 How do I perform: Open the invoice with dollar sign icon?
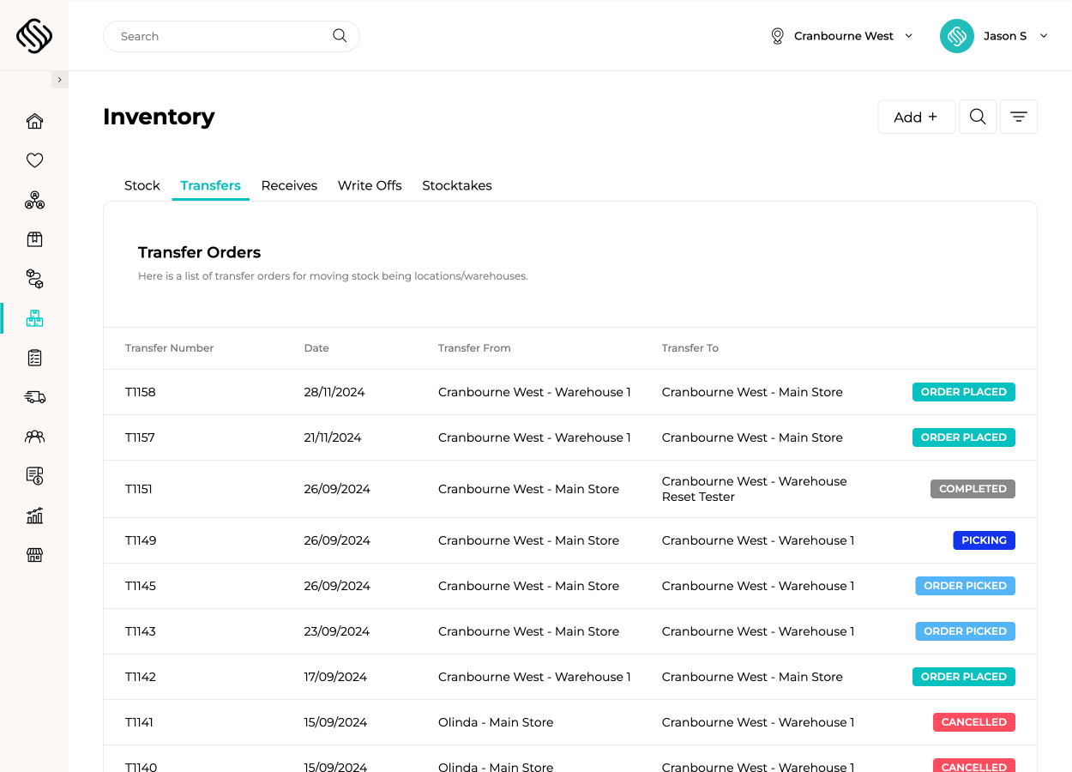(34, 475)
